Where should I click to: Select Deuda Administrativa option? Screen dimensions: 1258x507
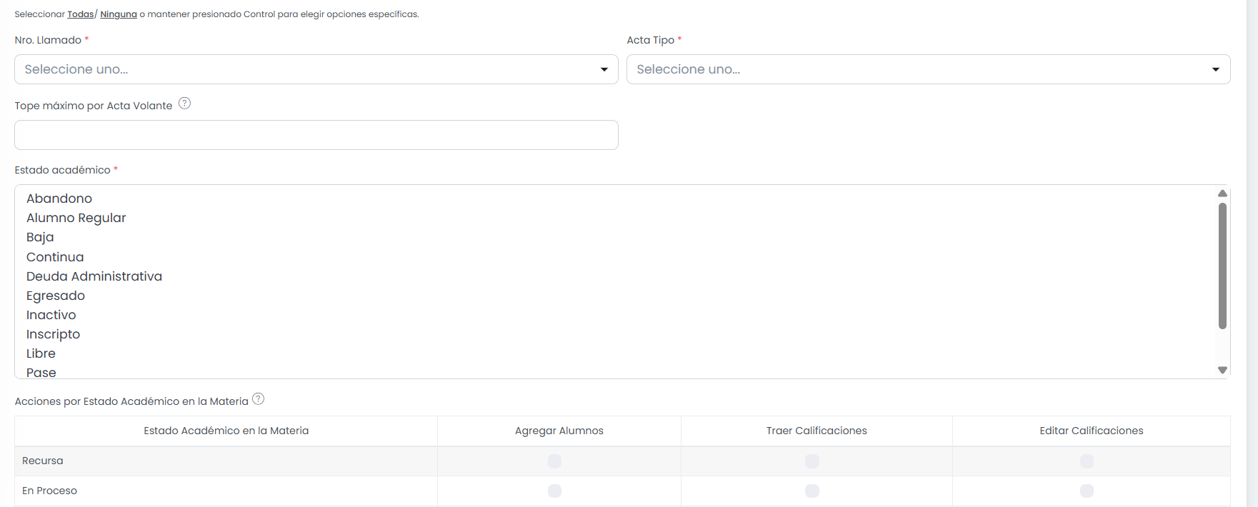[x=94, y=276]
